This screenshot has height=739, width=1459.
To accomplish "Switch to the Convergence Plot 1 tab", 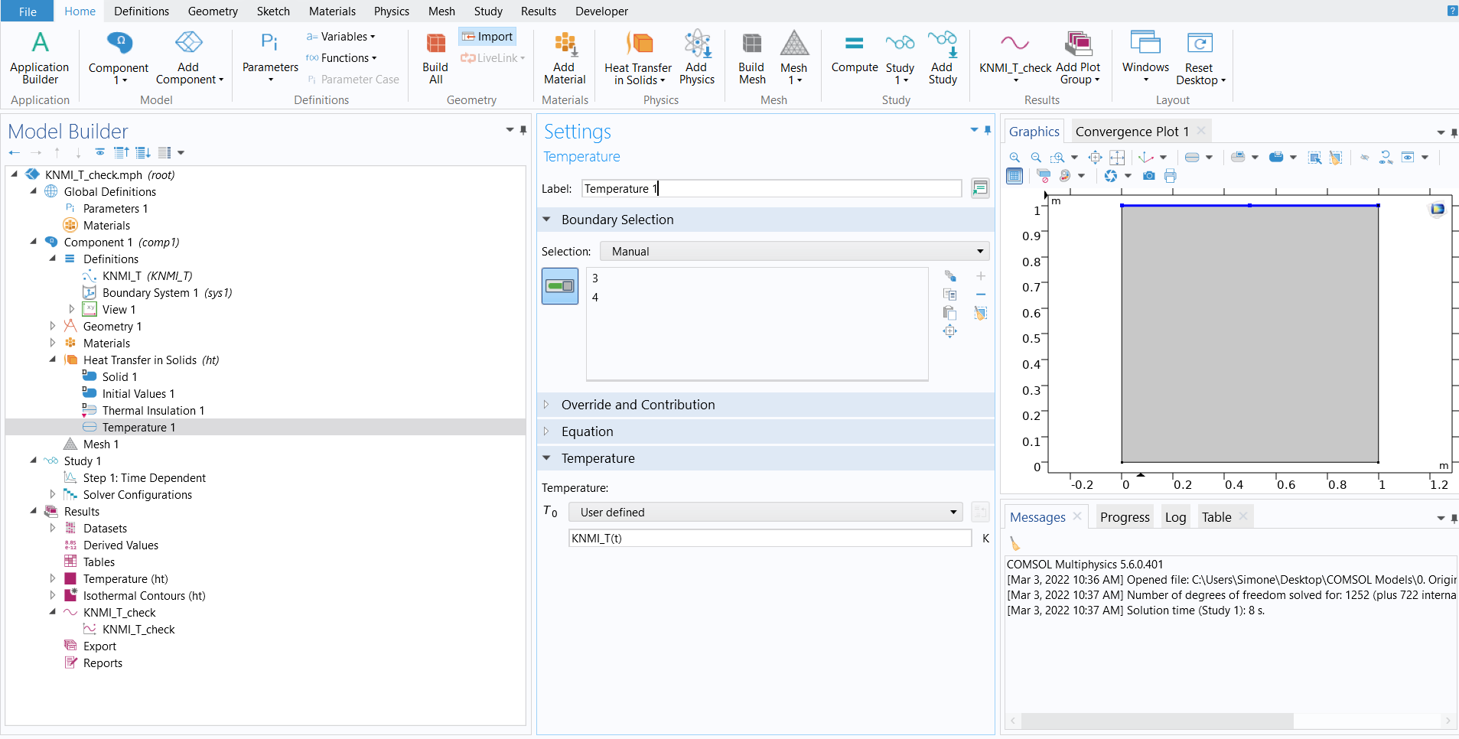I will [x=1132, y=132].
